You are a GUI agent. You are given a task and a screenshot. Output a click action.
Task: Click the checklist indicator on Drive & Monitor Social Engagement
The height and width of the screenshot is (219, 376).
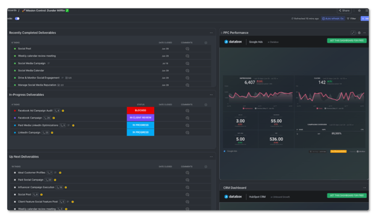click(x=68, y=78)
